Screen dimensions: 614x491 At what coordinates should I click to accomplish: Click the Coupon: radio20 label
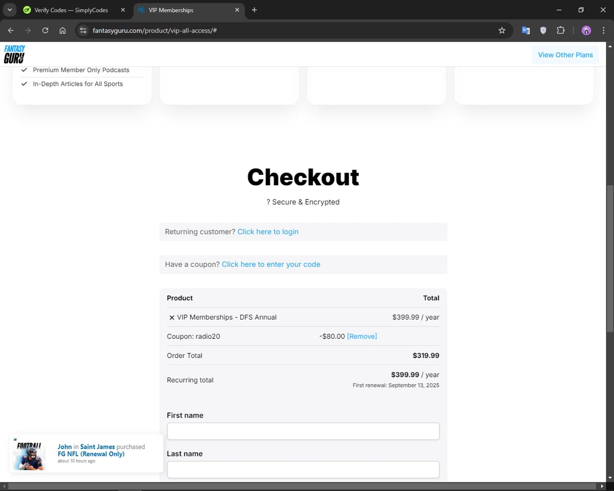193,336
